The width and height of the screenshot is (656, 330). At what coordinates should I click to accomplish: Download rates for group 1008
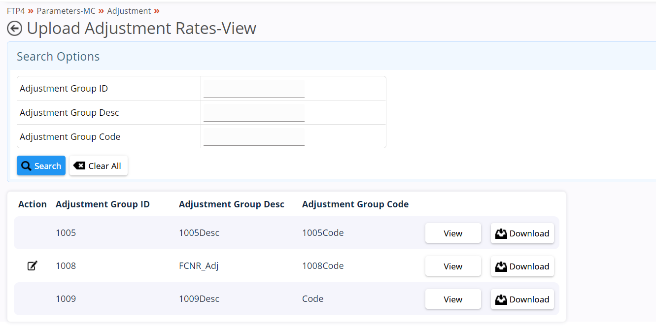coord(522,266)
